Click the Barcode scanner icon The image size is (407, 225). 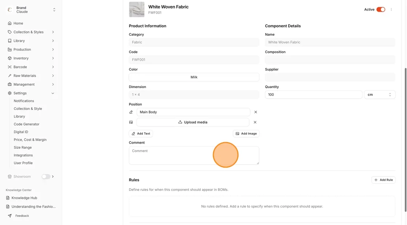(9, 67)
